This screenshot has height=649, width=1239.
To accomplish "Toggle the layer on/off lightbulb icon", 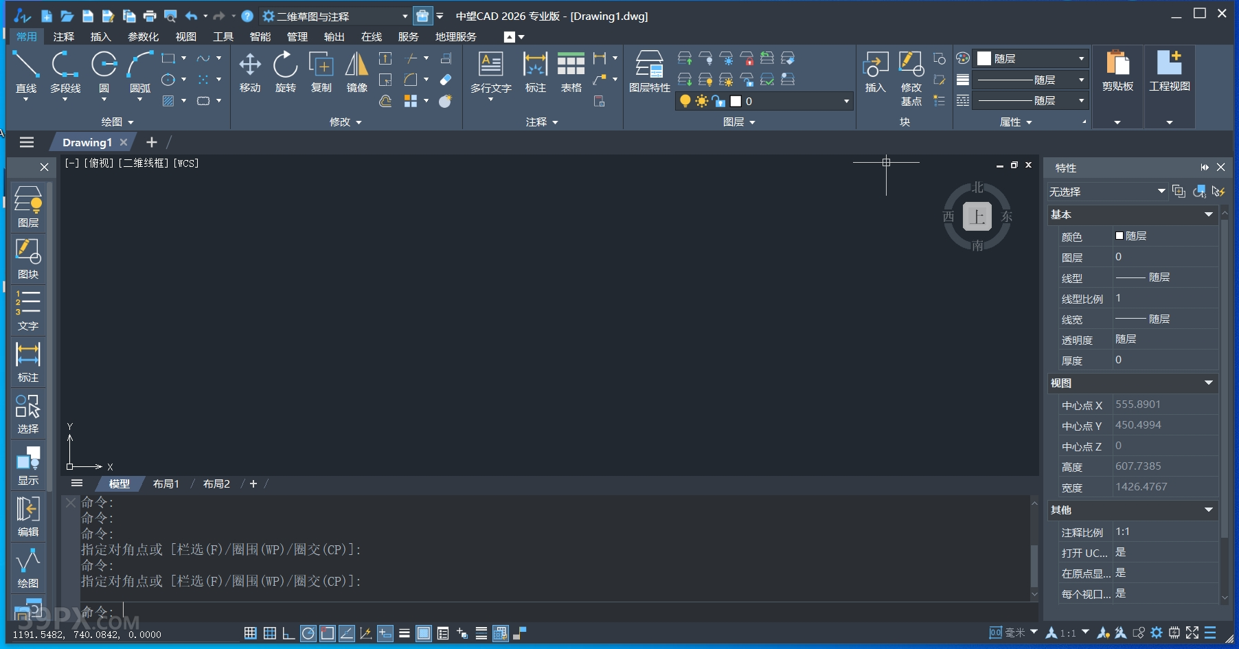I will (x=685, y=101).
